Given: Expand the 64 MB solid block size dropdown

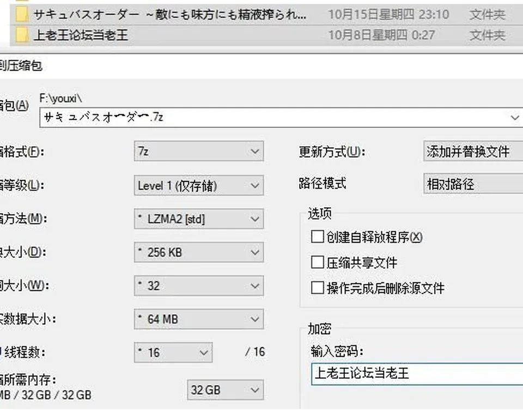Looking at the screenshot, I should 199,319.
